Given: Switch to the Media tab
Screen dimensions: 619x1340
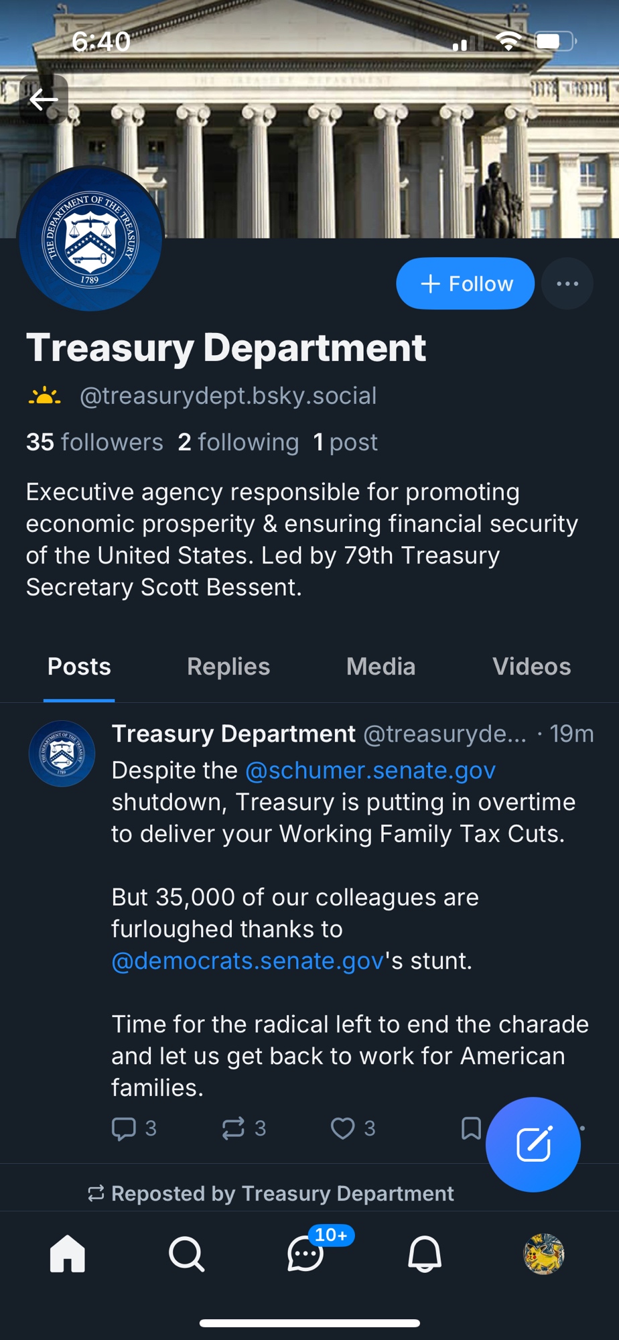Looking at the screenshot, I should 381,667.
